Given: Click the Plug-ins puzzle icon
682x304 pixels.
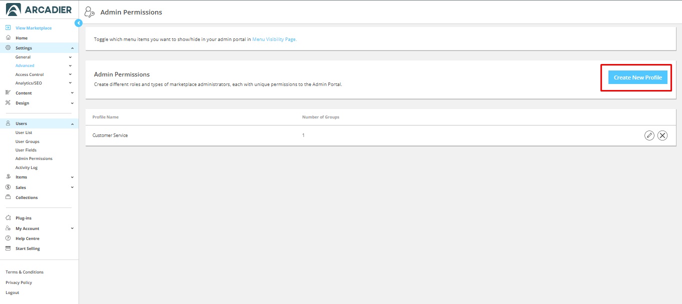Looking at the screenshot, I should tap(8, 218).
